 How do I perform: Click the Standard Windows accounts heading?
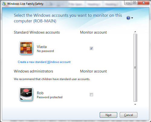click(37, 33)
